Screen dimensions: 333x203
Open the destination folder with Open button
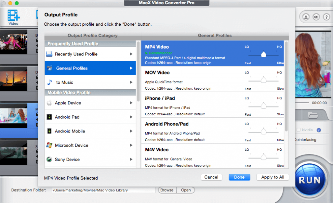(x=186, y=190)
